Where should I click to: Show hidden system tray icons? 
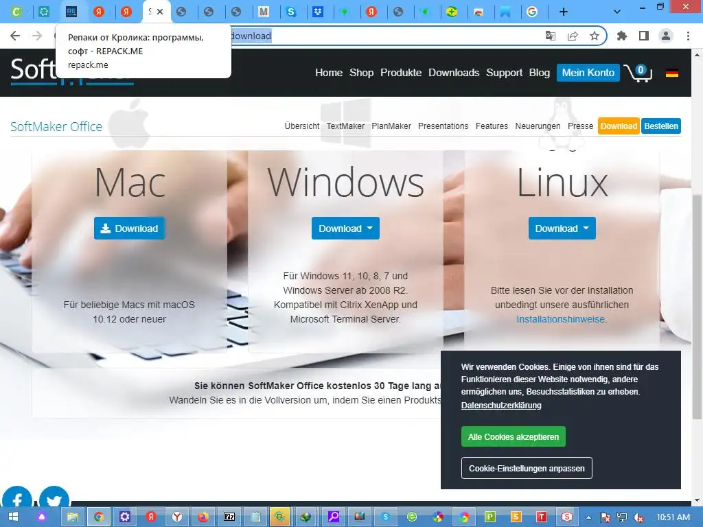[x=588, y=517]
